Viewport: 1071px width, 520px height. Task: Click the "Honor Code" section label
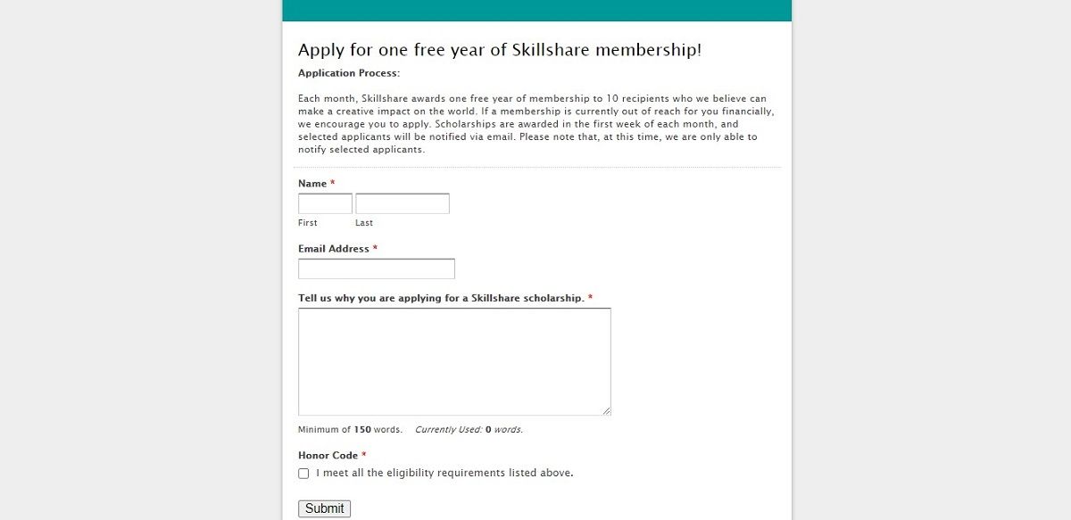(x=328, y=456)
